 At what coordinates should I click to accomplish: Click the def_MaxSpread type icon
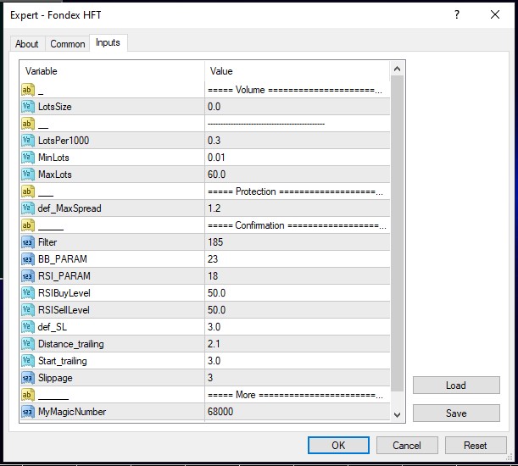[28, 208]
